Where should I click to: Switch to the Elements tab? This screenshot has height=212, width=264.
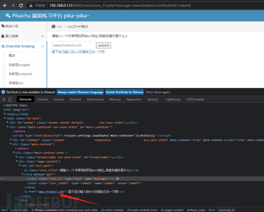point(25,99)
